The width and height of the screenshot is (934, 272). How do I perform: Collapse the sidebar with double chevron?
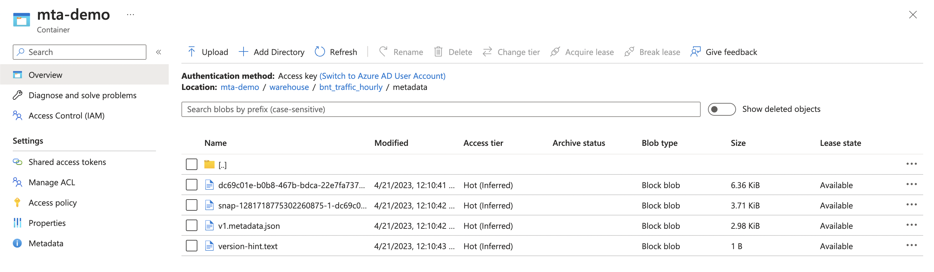[x=159, y=52]
